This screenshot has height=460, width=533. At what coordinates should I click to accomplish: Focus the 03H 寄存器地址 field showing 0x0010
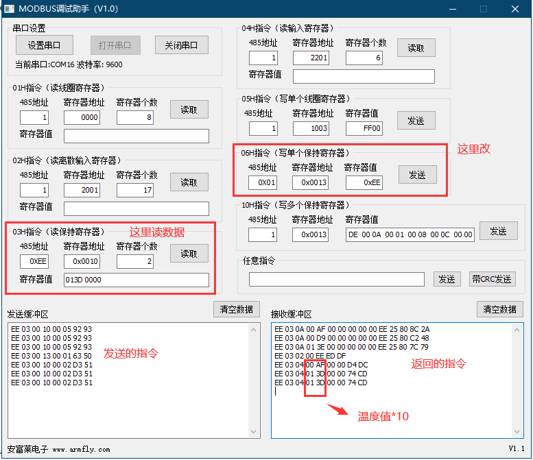coord(82,262)
